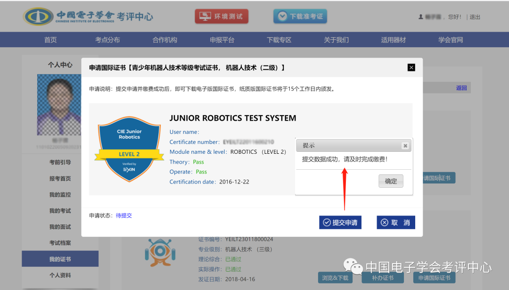Select 考前引导 in the sidebar

point(60,163)
